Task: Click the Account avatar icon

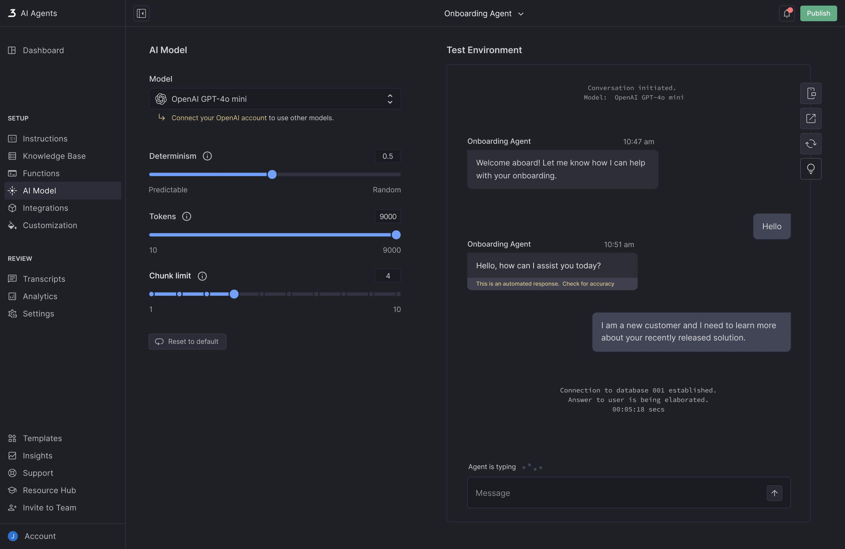Action: tap(13, 536)
